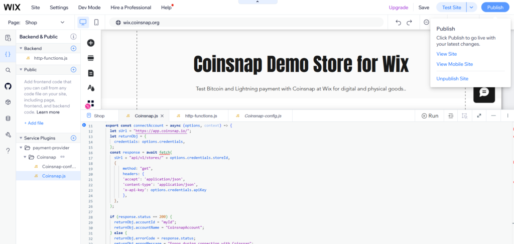This screenshot has height=244, width=514.
Task: Click the Run button
Action: [x=430, y=115]
